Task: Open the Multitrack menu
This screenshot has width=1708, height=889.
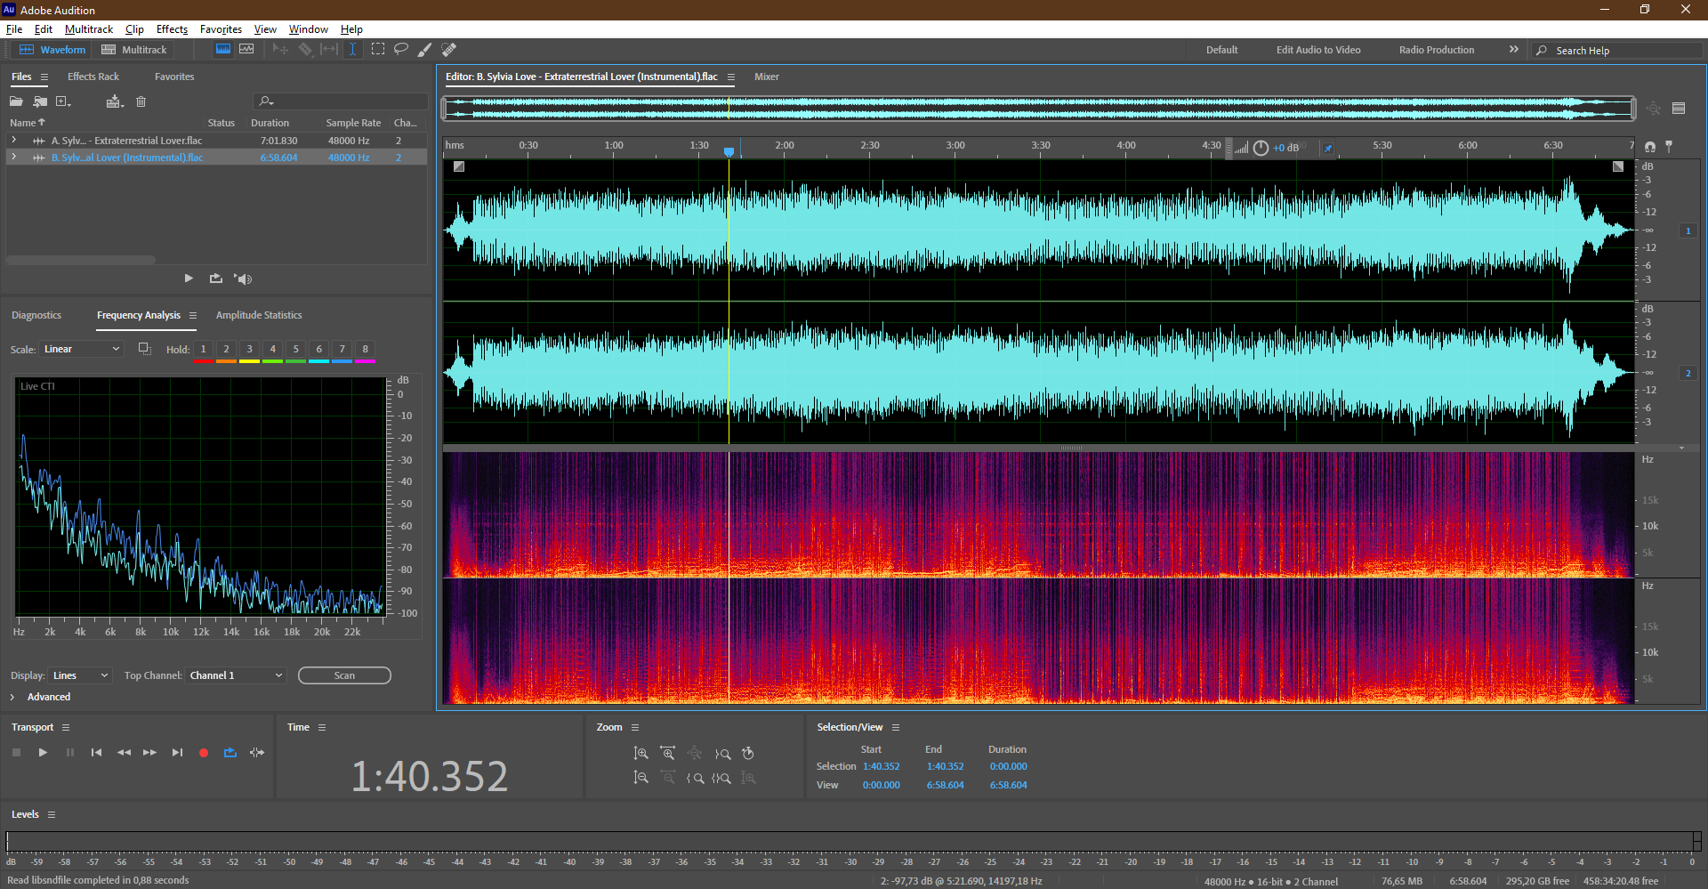Action: 89,29
